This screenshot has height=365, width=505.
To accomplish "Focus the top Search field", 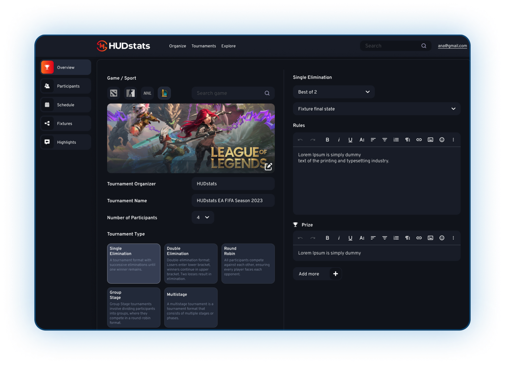I will (395, 46).
